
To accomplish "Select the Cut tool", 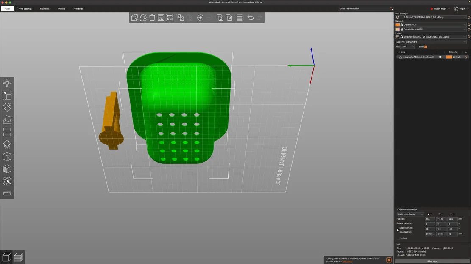I will [x=7, y=132].
